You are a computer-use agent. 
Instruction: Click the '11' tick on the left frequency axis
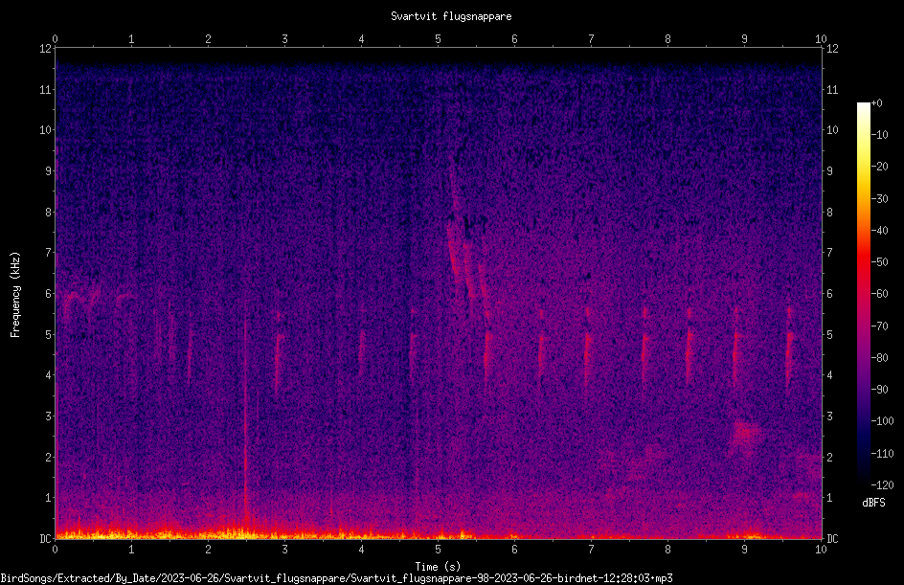click(45, 89)
